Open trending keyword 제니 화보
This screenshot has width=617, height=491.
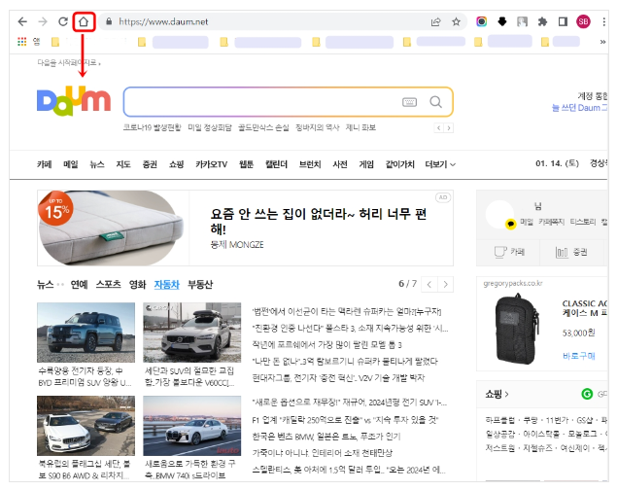pyautogui.click(x=360, y=127)
